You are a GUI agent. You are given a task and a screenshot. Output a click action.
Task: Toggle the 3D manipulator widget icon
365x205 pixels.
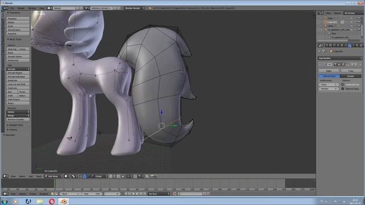pyautogui.click(x=81, y=176)
